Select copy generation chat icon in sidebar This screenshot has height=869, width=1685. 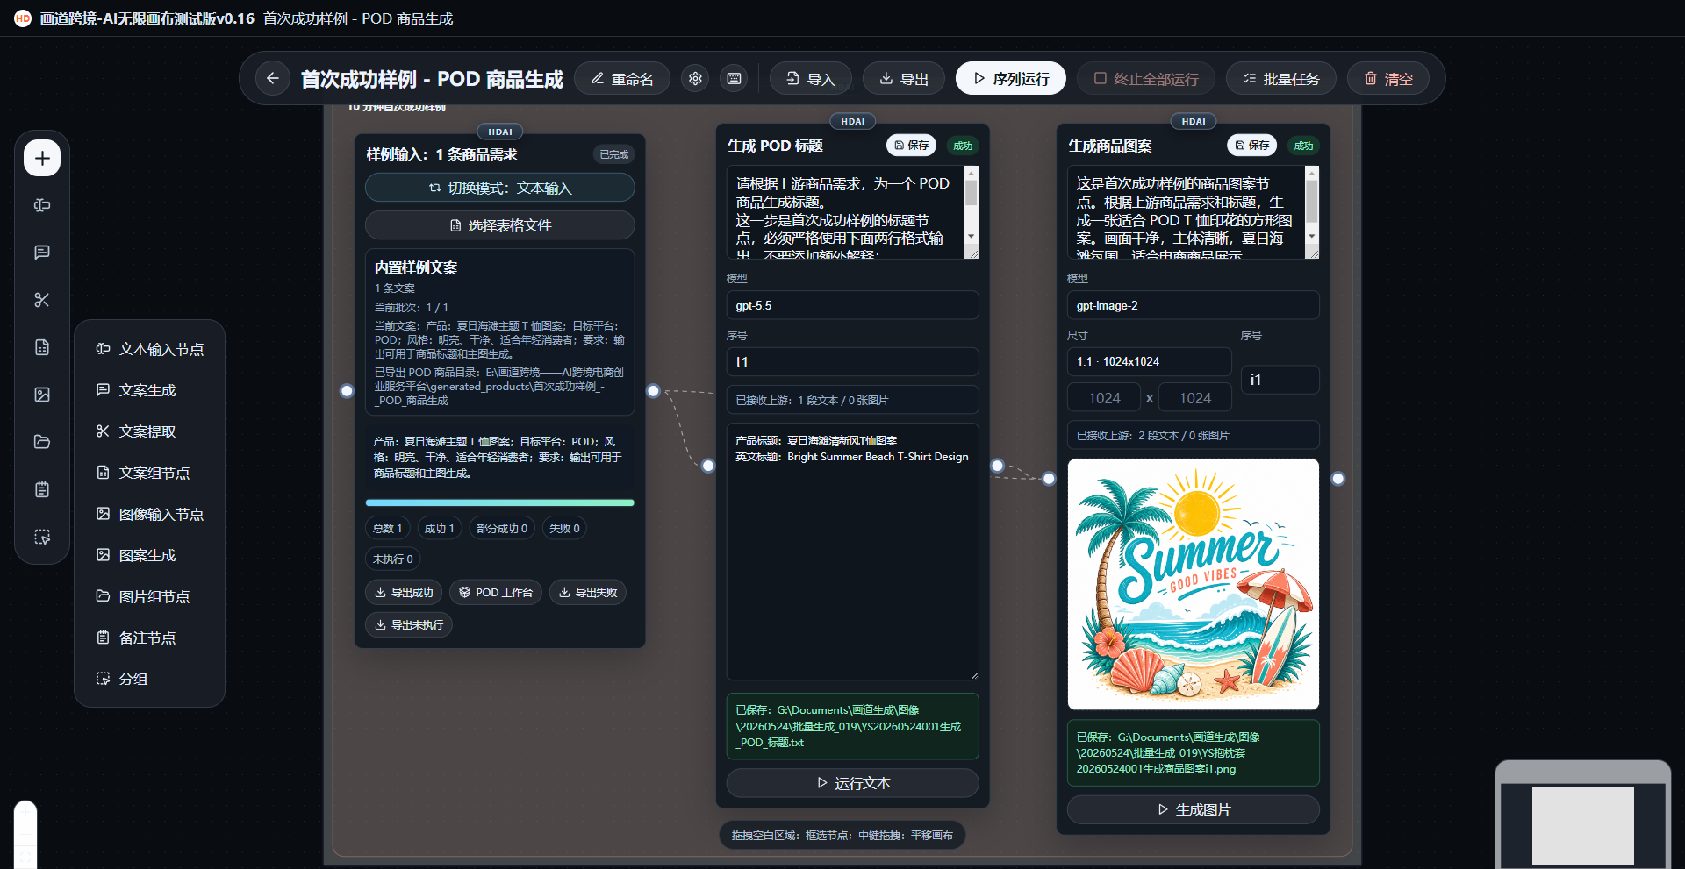click(x=42, y=253)
